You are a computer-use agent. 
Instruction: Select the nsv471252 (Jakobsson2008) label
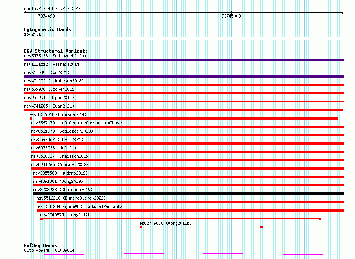[x=54, y=81]
